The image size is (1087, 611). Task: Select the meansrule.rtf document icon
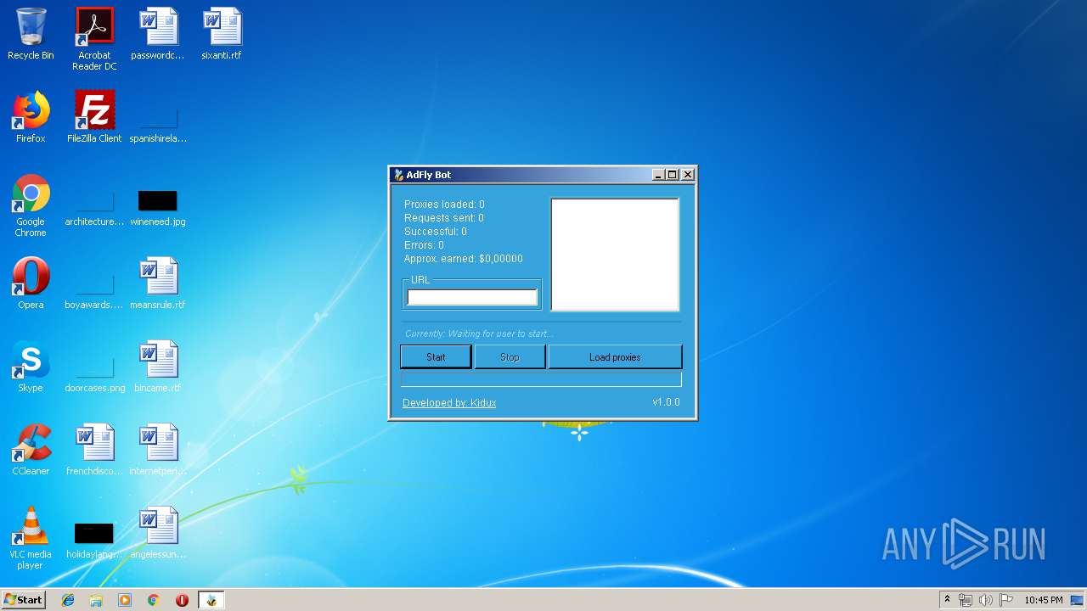pyautogui.click(x=158, y=283)
